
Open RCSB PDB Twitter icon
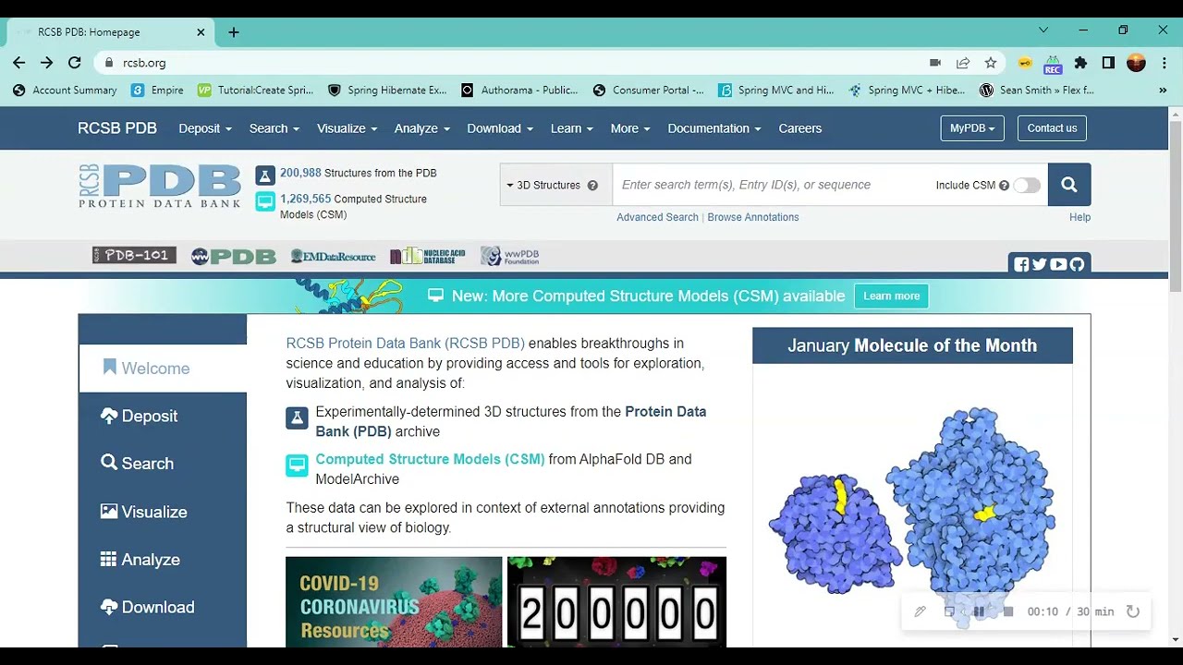pos(1040,265)
